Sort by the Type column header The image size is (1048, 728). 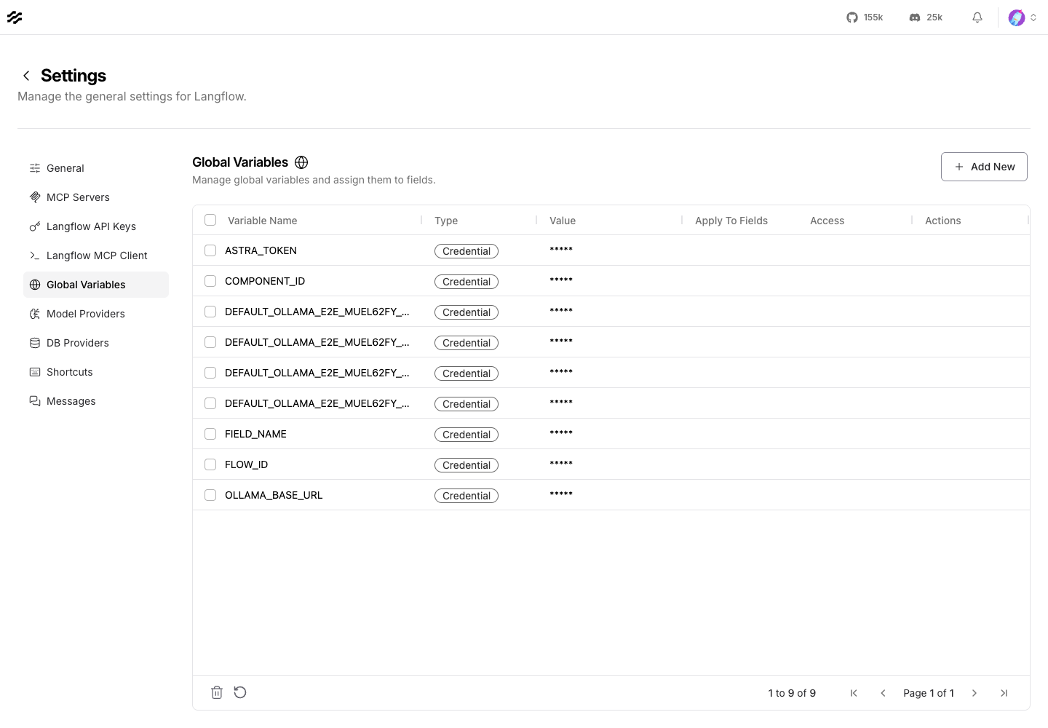[446, 221]
